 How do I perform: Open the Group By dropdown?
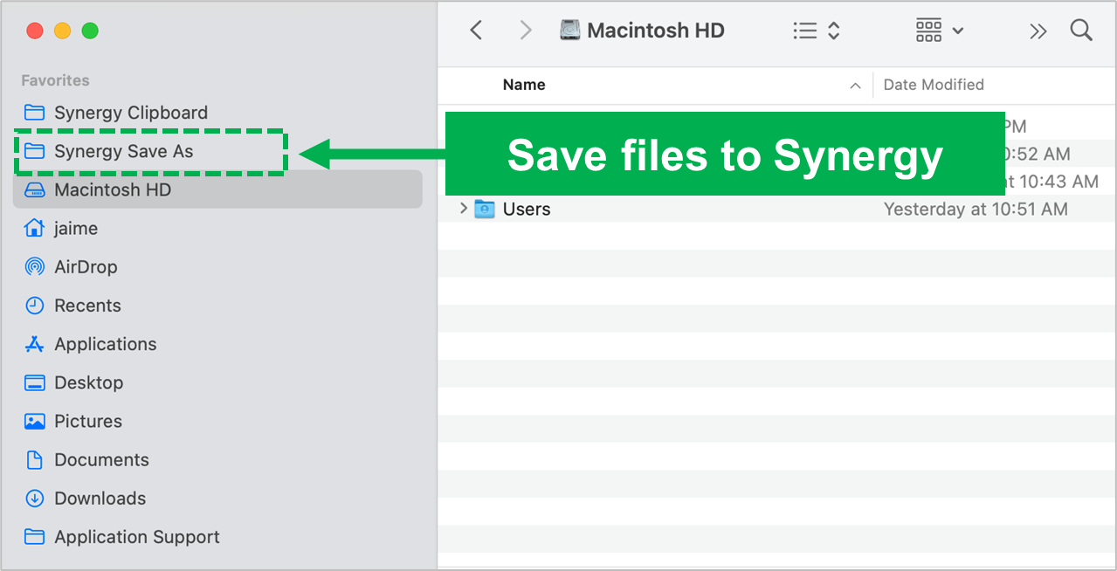[939, 31]
